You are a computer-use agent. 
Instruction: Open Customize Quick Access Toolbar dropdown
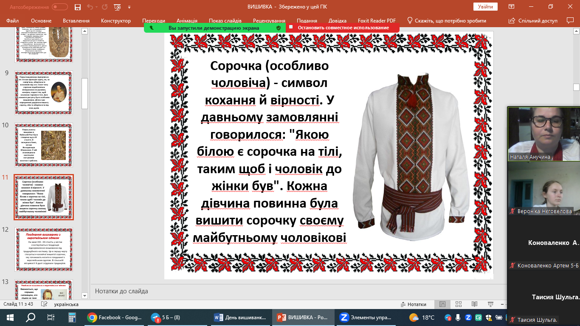(129, 7)
